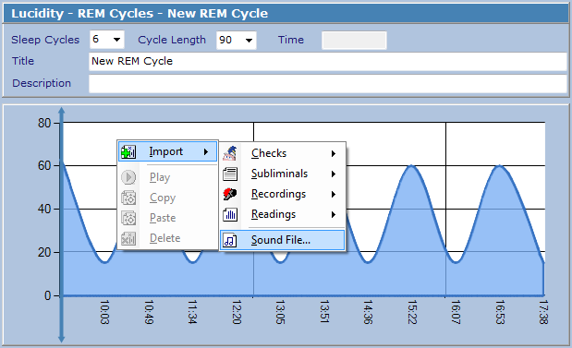Image resolution: width=572 pixels, height=348 pixels.
Task: Click the Title input field
Action: point(328,61)
